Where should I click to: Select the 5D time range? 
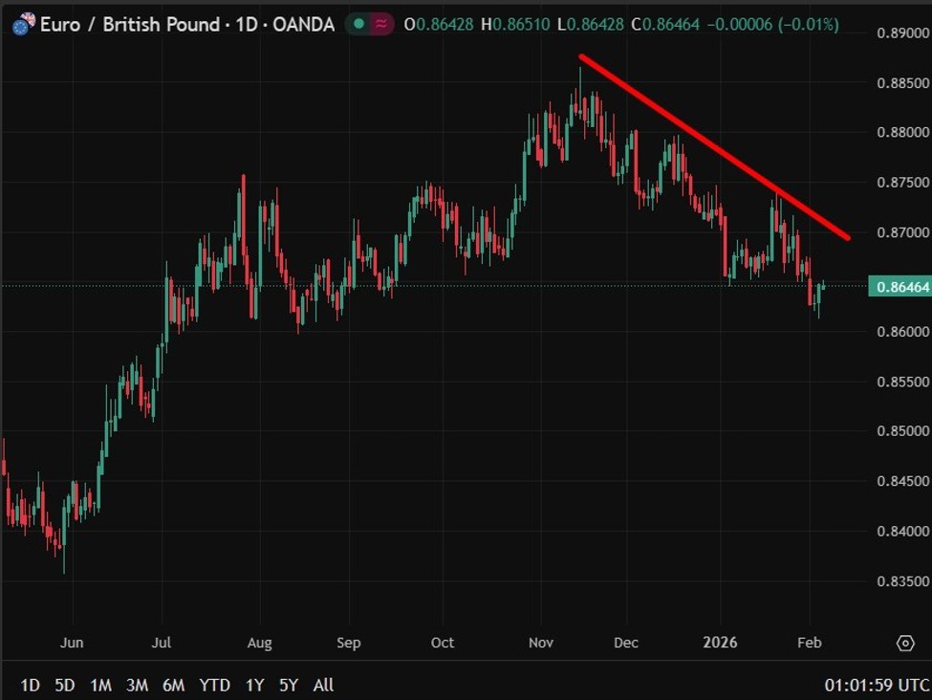pos(65,685)
